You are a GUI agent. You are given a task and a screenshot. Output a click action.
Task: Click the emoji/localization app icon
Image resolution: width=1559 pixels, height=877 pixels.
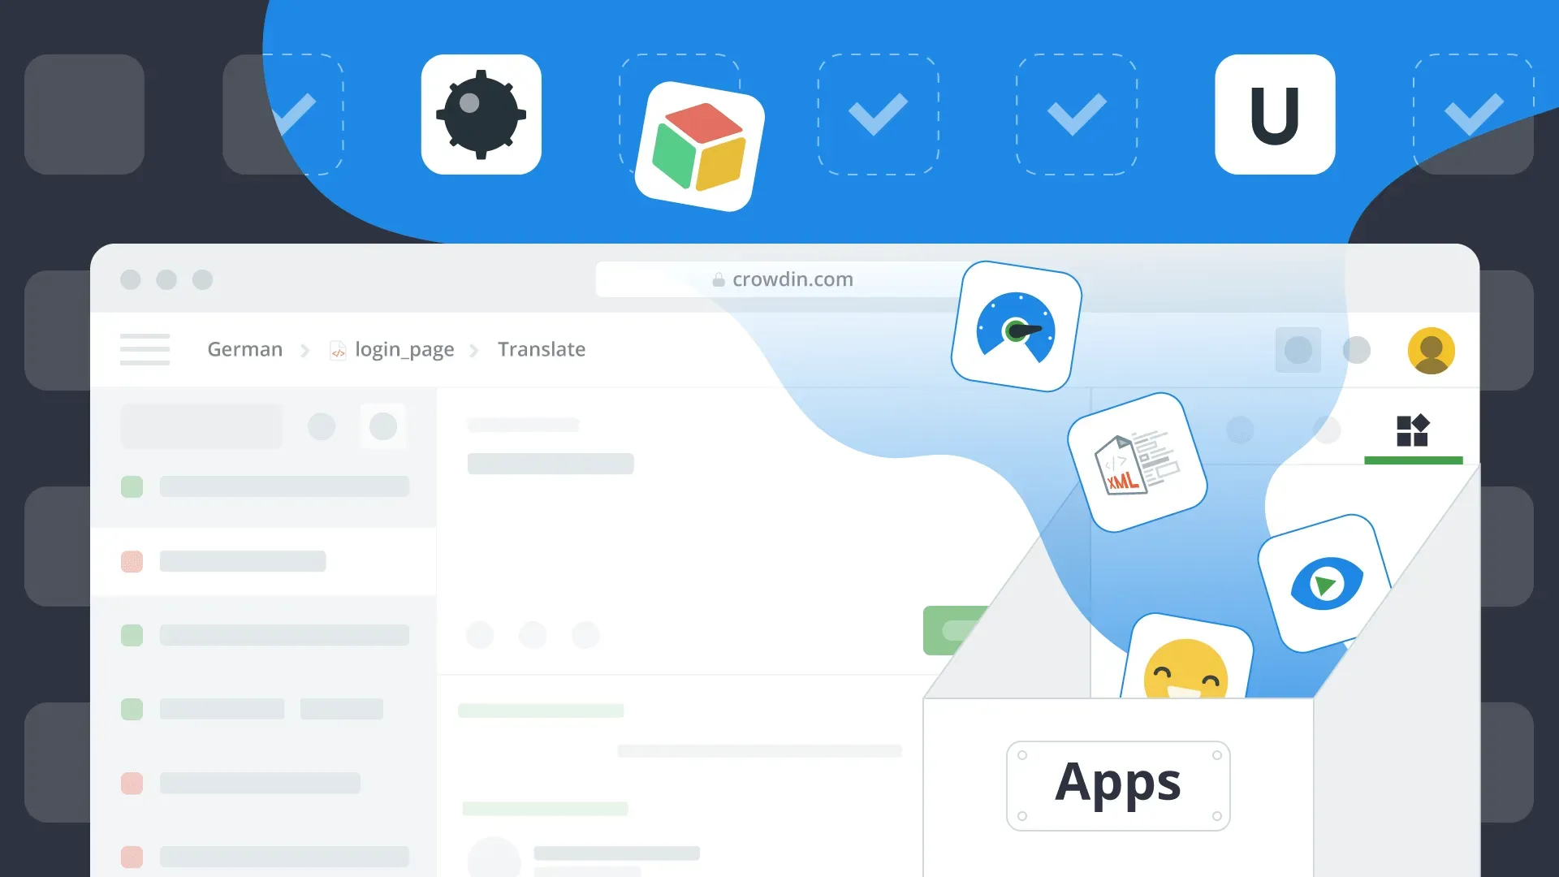[x=1187, y=669]
